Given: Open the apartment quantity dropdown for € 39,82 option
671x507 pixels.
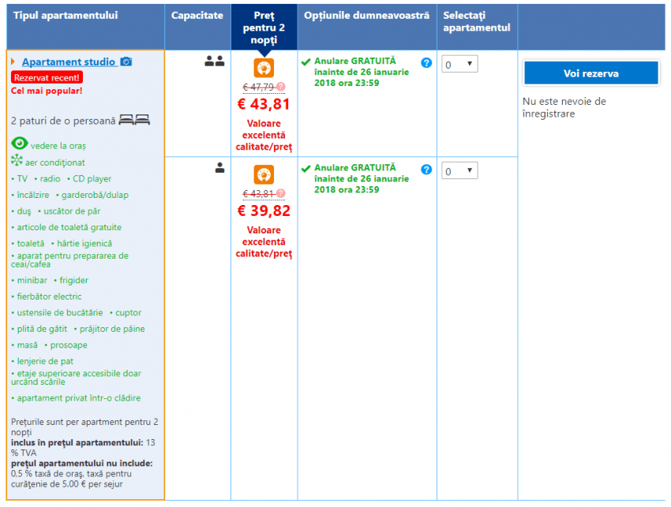Looking at the screenshot, I should pyautogui.click(x=459, y=171).
